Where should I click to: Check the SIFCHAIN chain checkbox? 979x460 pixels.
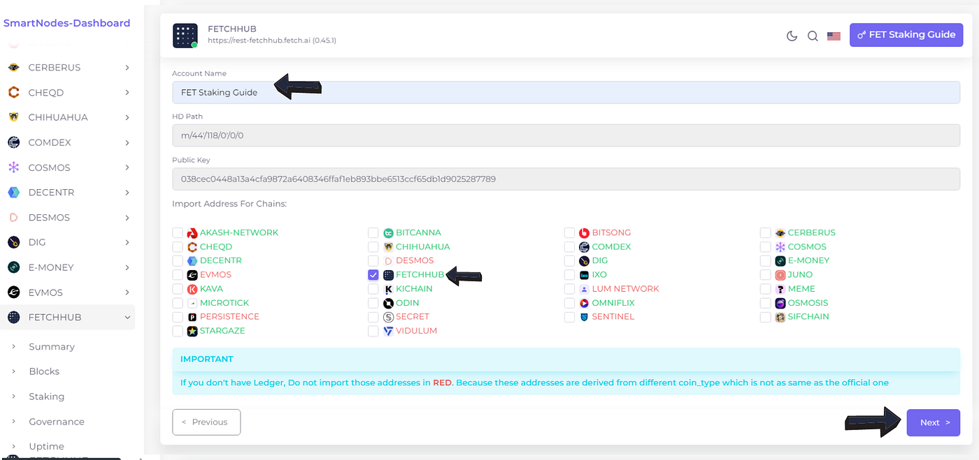coord(765,317)
